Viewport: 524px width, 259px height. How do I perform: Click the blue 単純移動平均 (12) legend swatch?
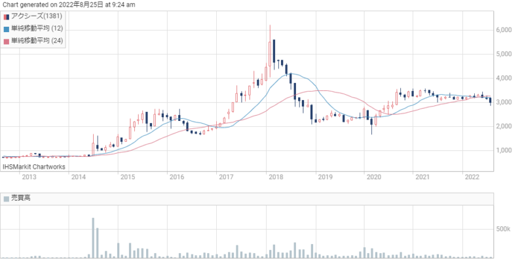[x=7, y=29]
